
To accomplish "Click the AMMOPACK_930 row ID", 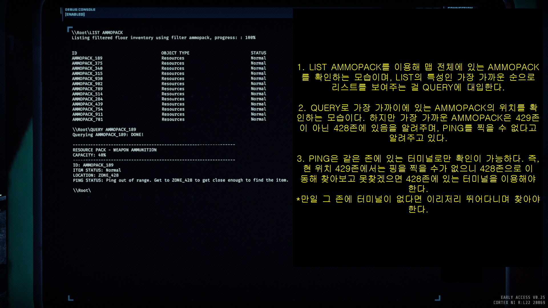I will click(87, 79).
